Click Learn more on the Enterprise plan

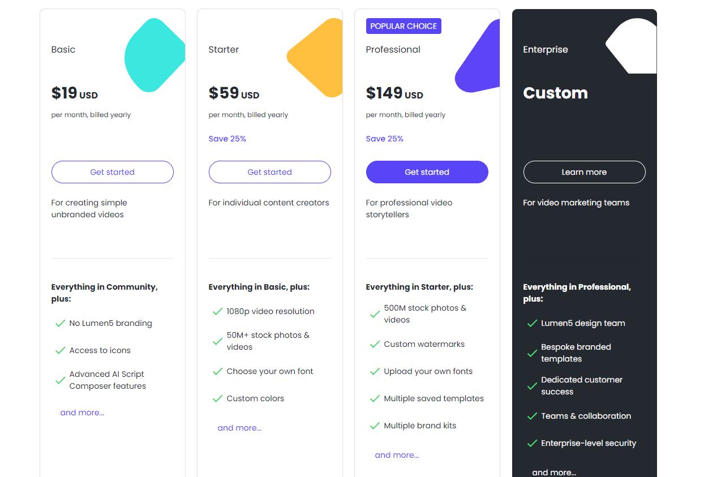click(x=584, y=172)
